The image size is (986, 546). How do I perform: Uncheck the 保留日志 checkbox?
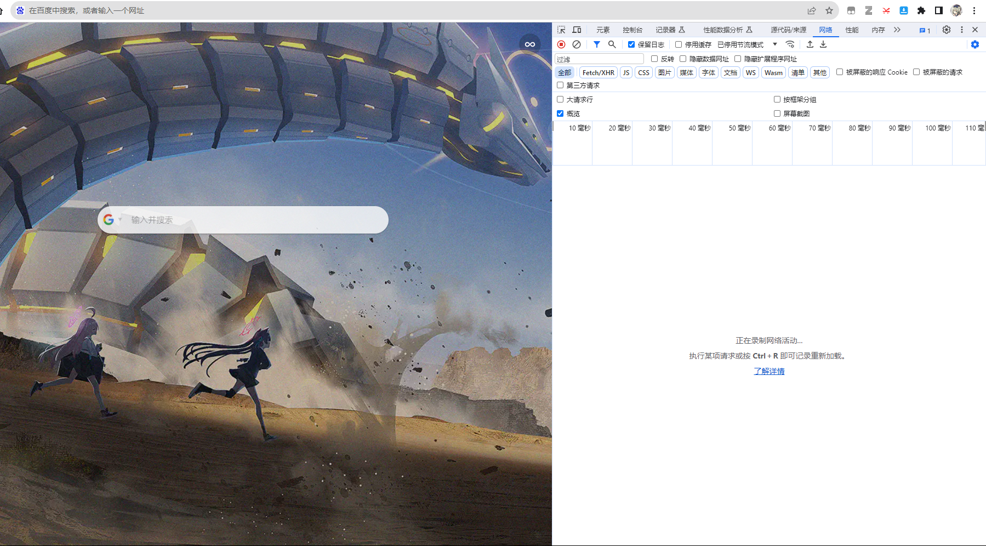(x=631, y=44)
